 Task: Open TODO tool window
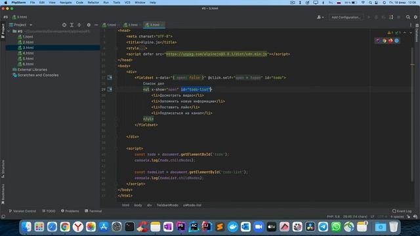(49, 211)
